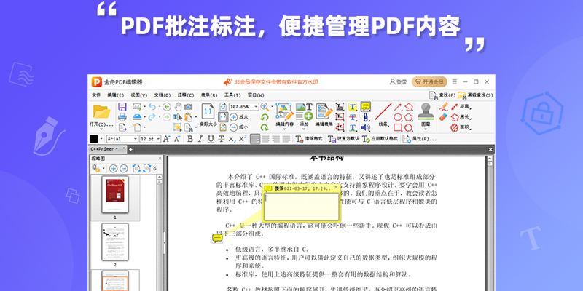Screen dimensions: 583x291
Task: Click 清除格式 clear formatting
Action: click(309, 139)
